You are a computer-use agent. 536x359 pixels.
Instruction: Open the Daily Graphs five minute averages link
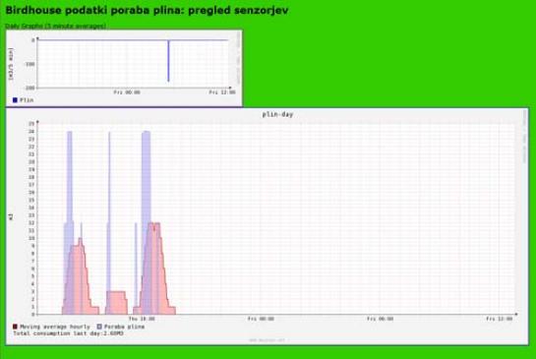[x=55, y=26]
